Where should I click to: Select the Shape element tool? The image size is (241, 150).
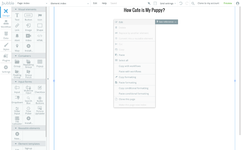coord(40,27)
